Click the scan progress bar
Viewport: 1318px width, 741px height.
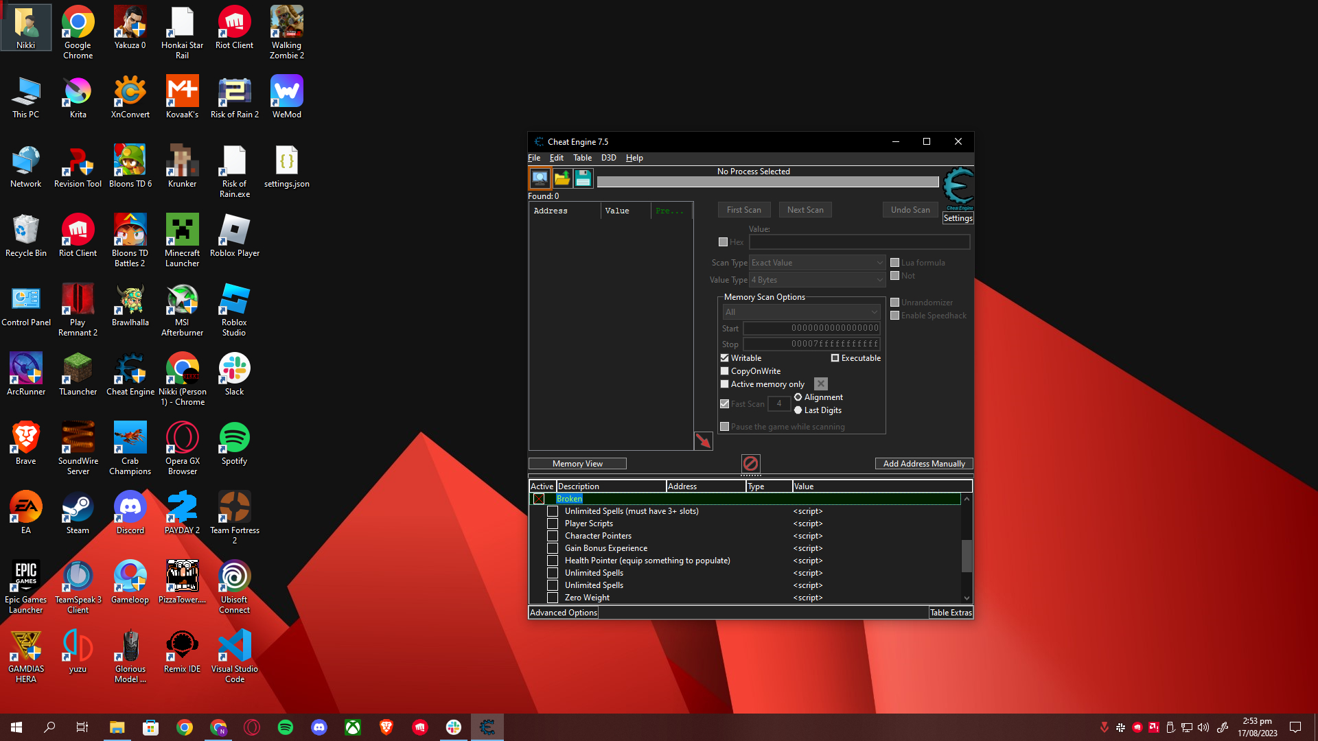(767, 182)
